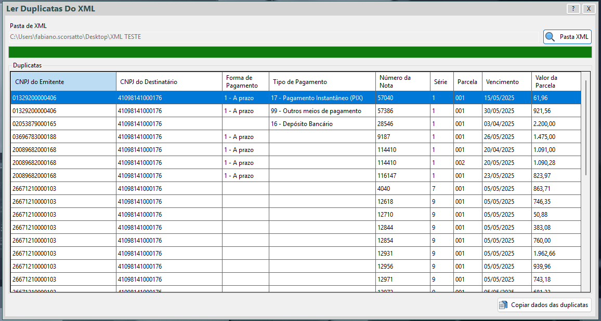
Task: Click the Tipo de Pagamento column header
Action: pyautogui.click(x=322, y=82)
